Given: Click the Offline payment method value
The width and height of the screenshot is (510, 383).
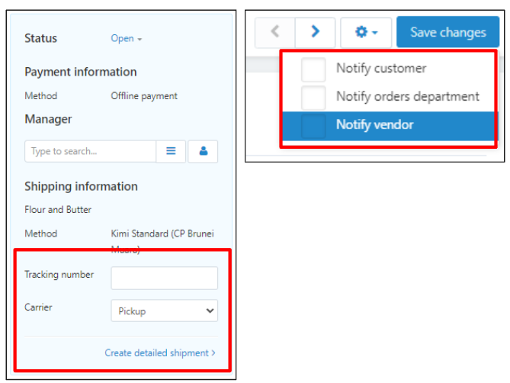Looking at the screenshot, I should point(144,96).
